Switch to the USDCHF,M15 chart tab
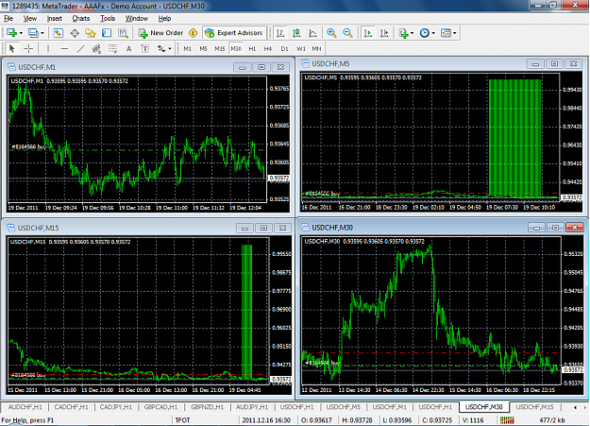Viewport: 590px width, 426px height. (x=534, y=407)
